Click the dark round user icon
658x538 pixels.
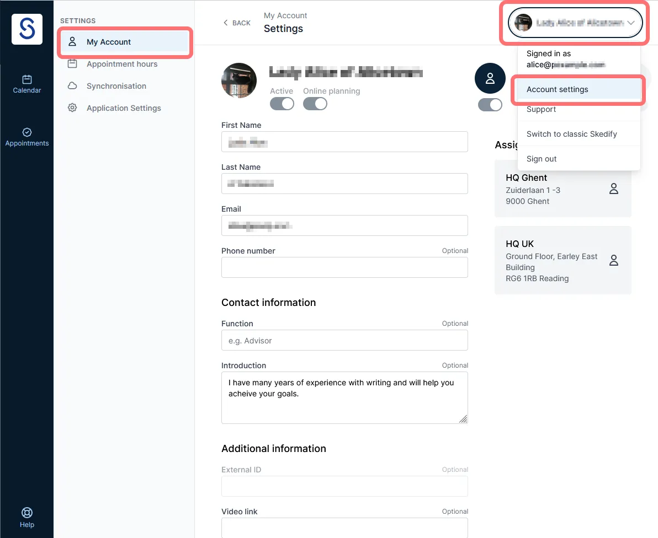pyautogui.click(x=490, y=78)
